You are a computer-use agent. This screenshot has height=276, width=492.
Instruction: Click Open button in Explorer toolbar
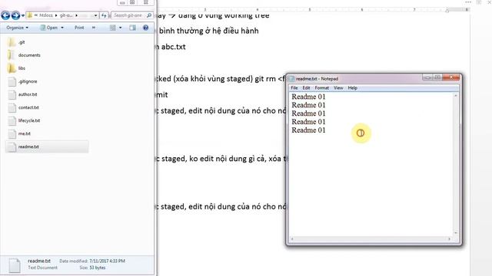pyautogui.click(x=49, y=28)
